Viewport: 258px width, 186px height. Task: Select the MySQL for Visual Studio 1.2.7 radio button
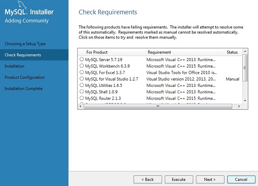pyautogui.click(x=82, y=79)
